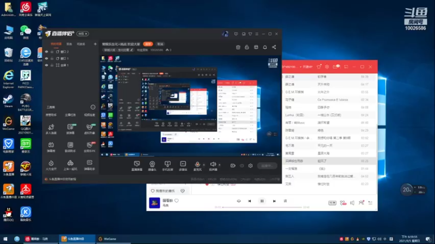Toggle the lock on 全屏 1 source
The height and width of the screenshot is (244, 435).
click(52, 65)
